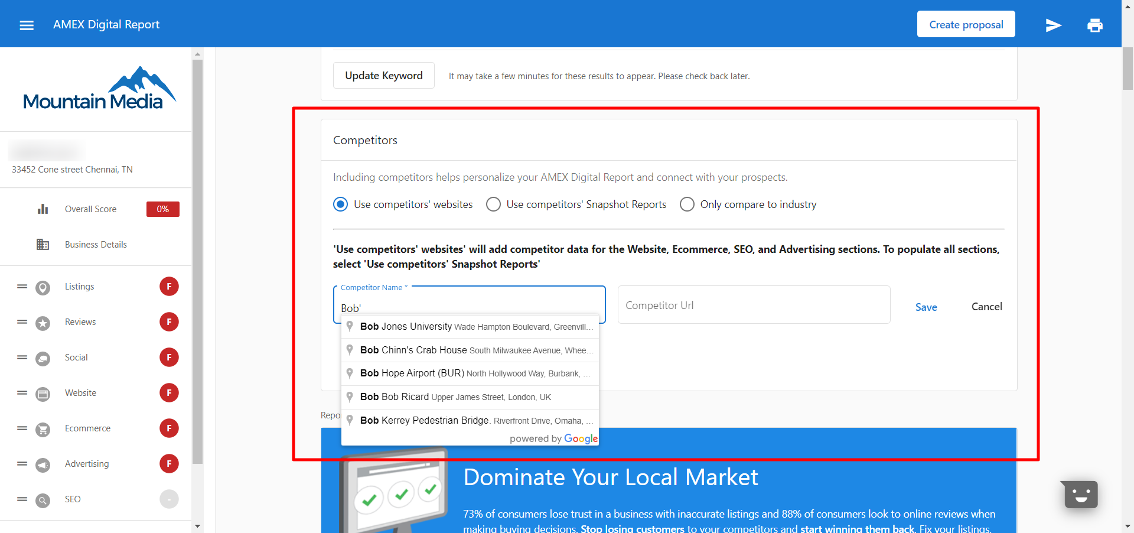The height and width of the screenshot is (533, 1134).
Task: Go to Website section
Action: [x=80, y=393]
